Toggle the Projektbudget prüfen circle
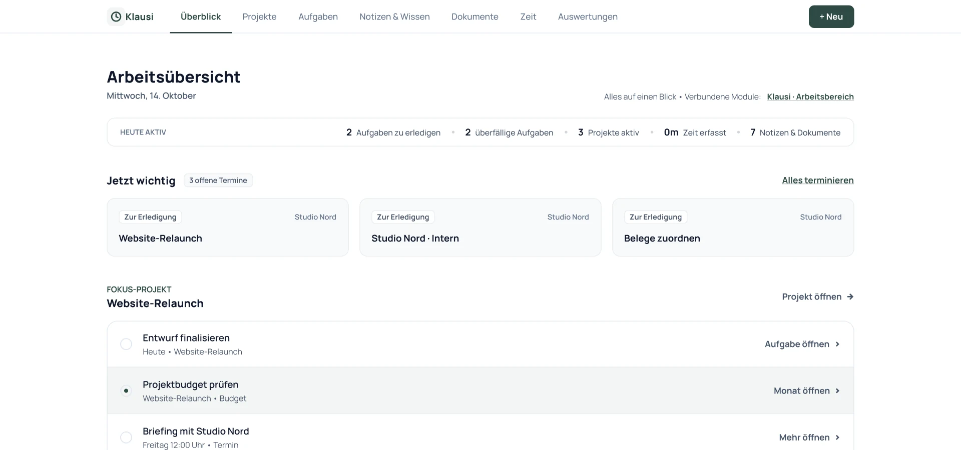961x450 pixels. coord(126,390)
